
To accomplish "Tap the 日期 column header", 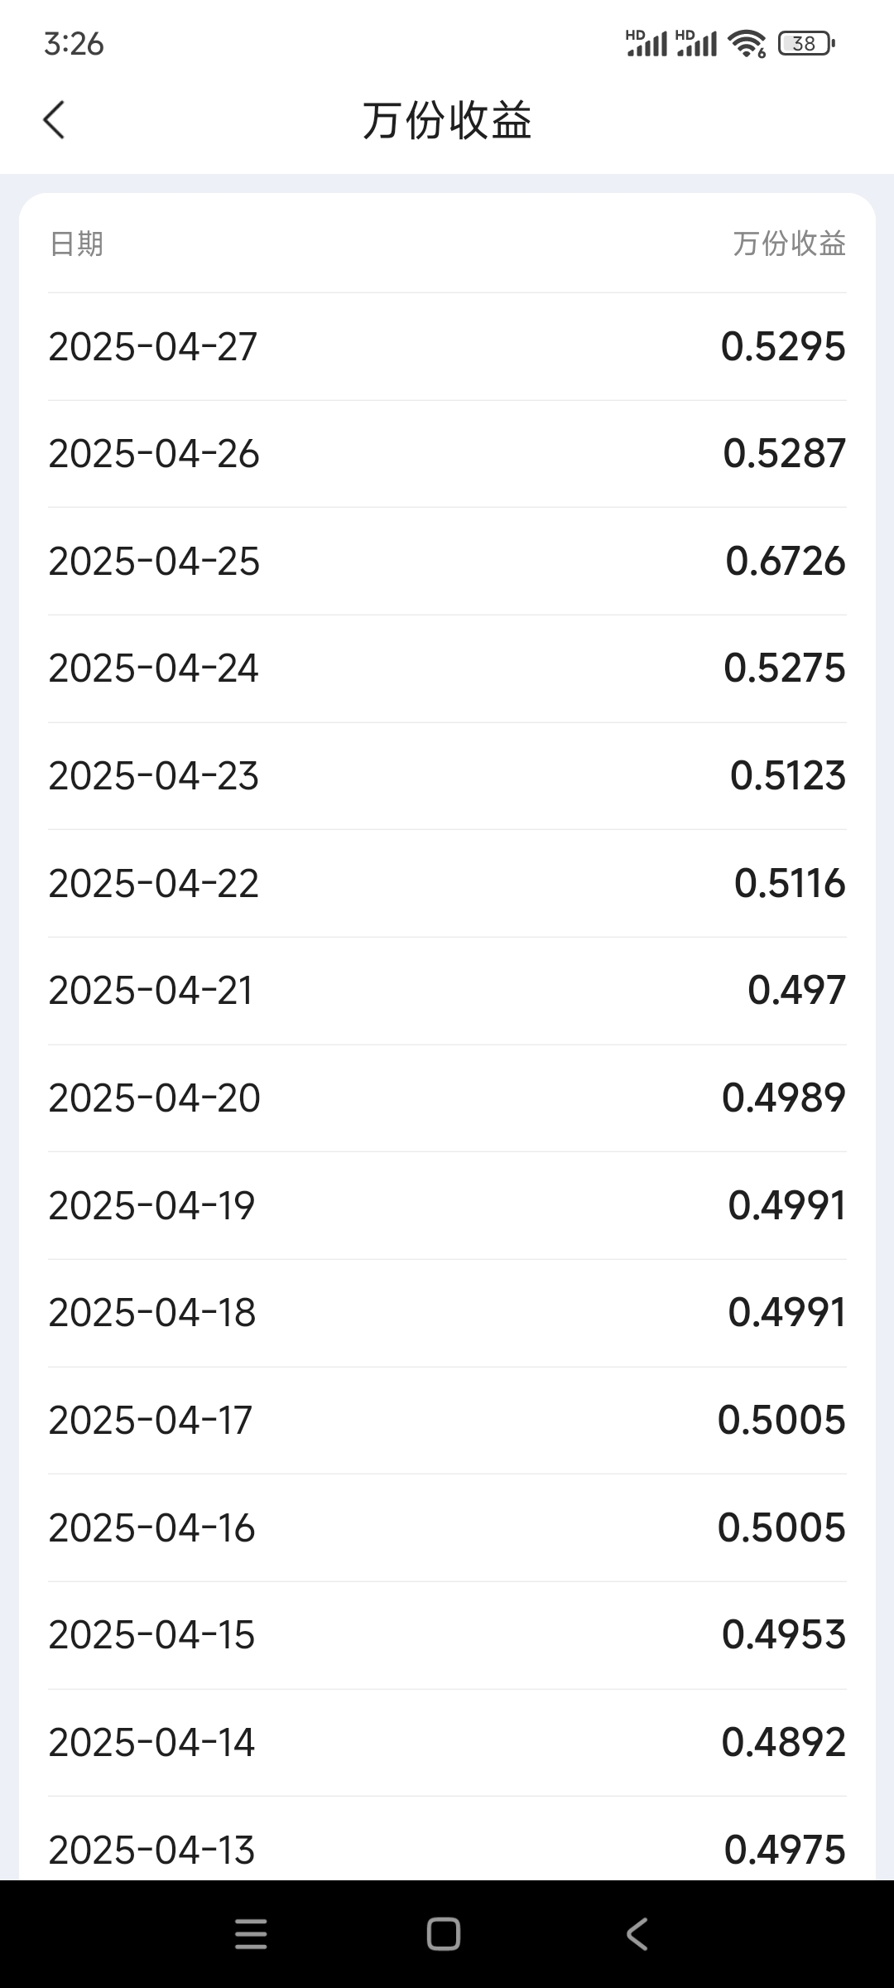I will point(77,244).
